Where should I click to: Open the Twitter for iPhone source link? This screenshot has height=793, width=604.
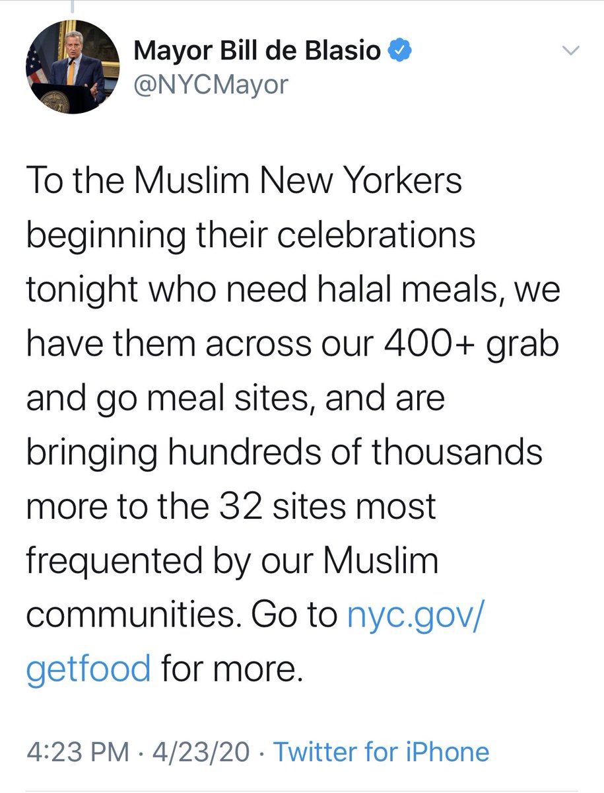click(381, 753)
